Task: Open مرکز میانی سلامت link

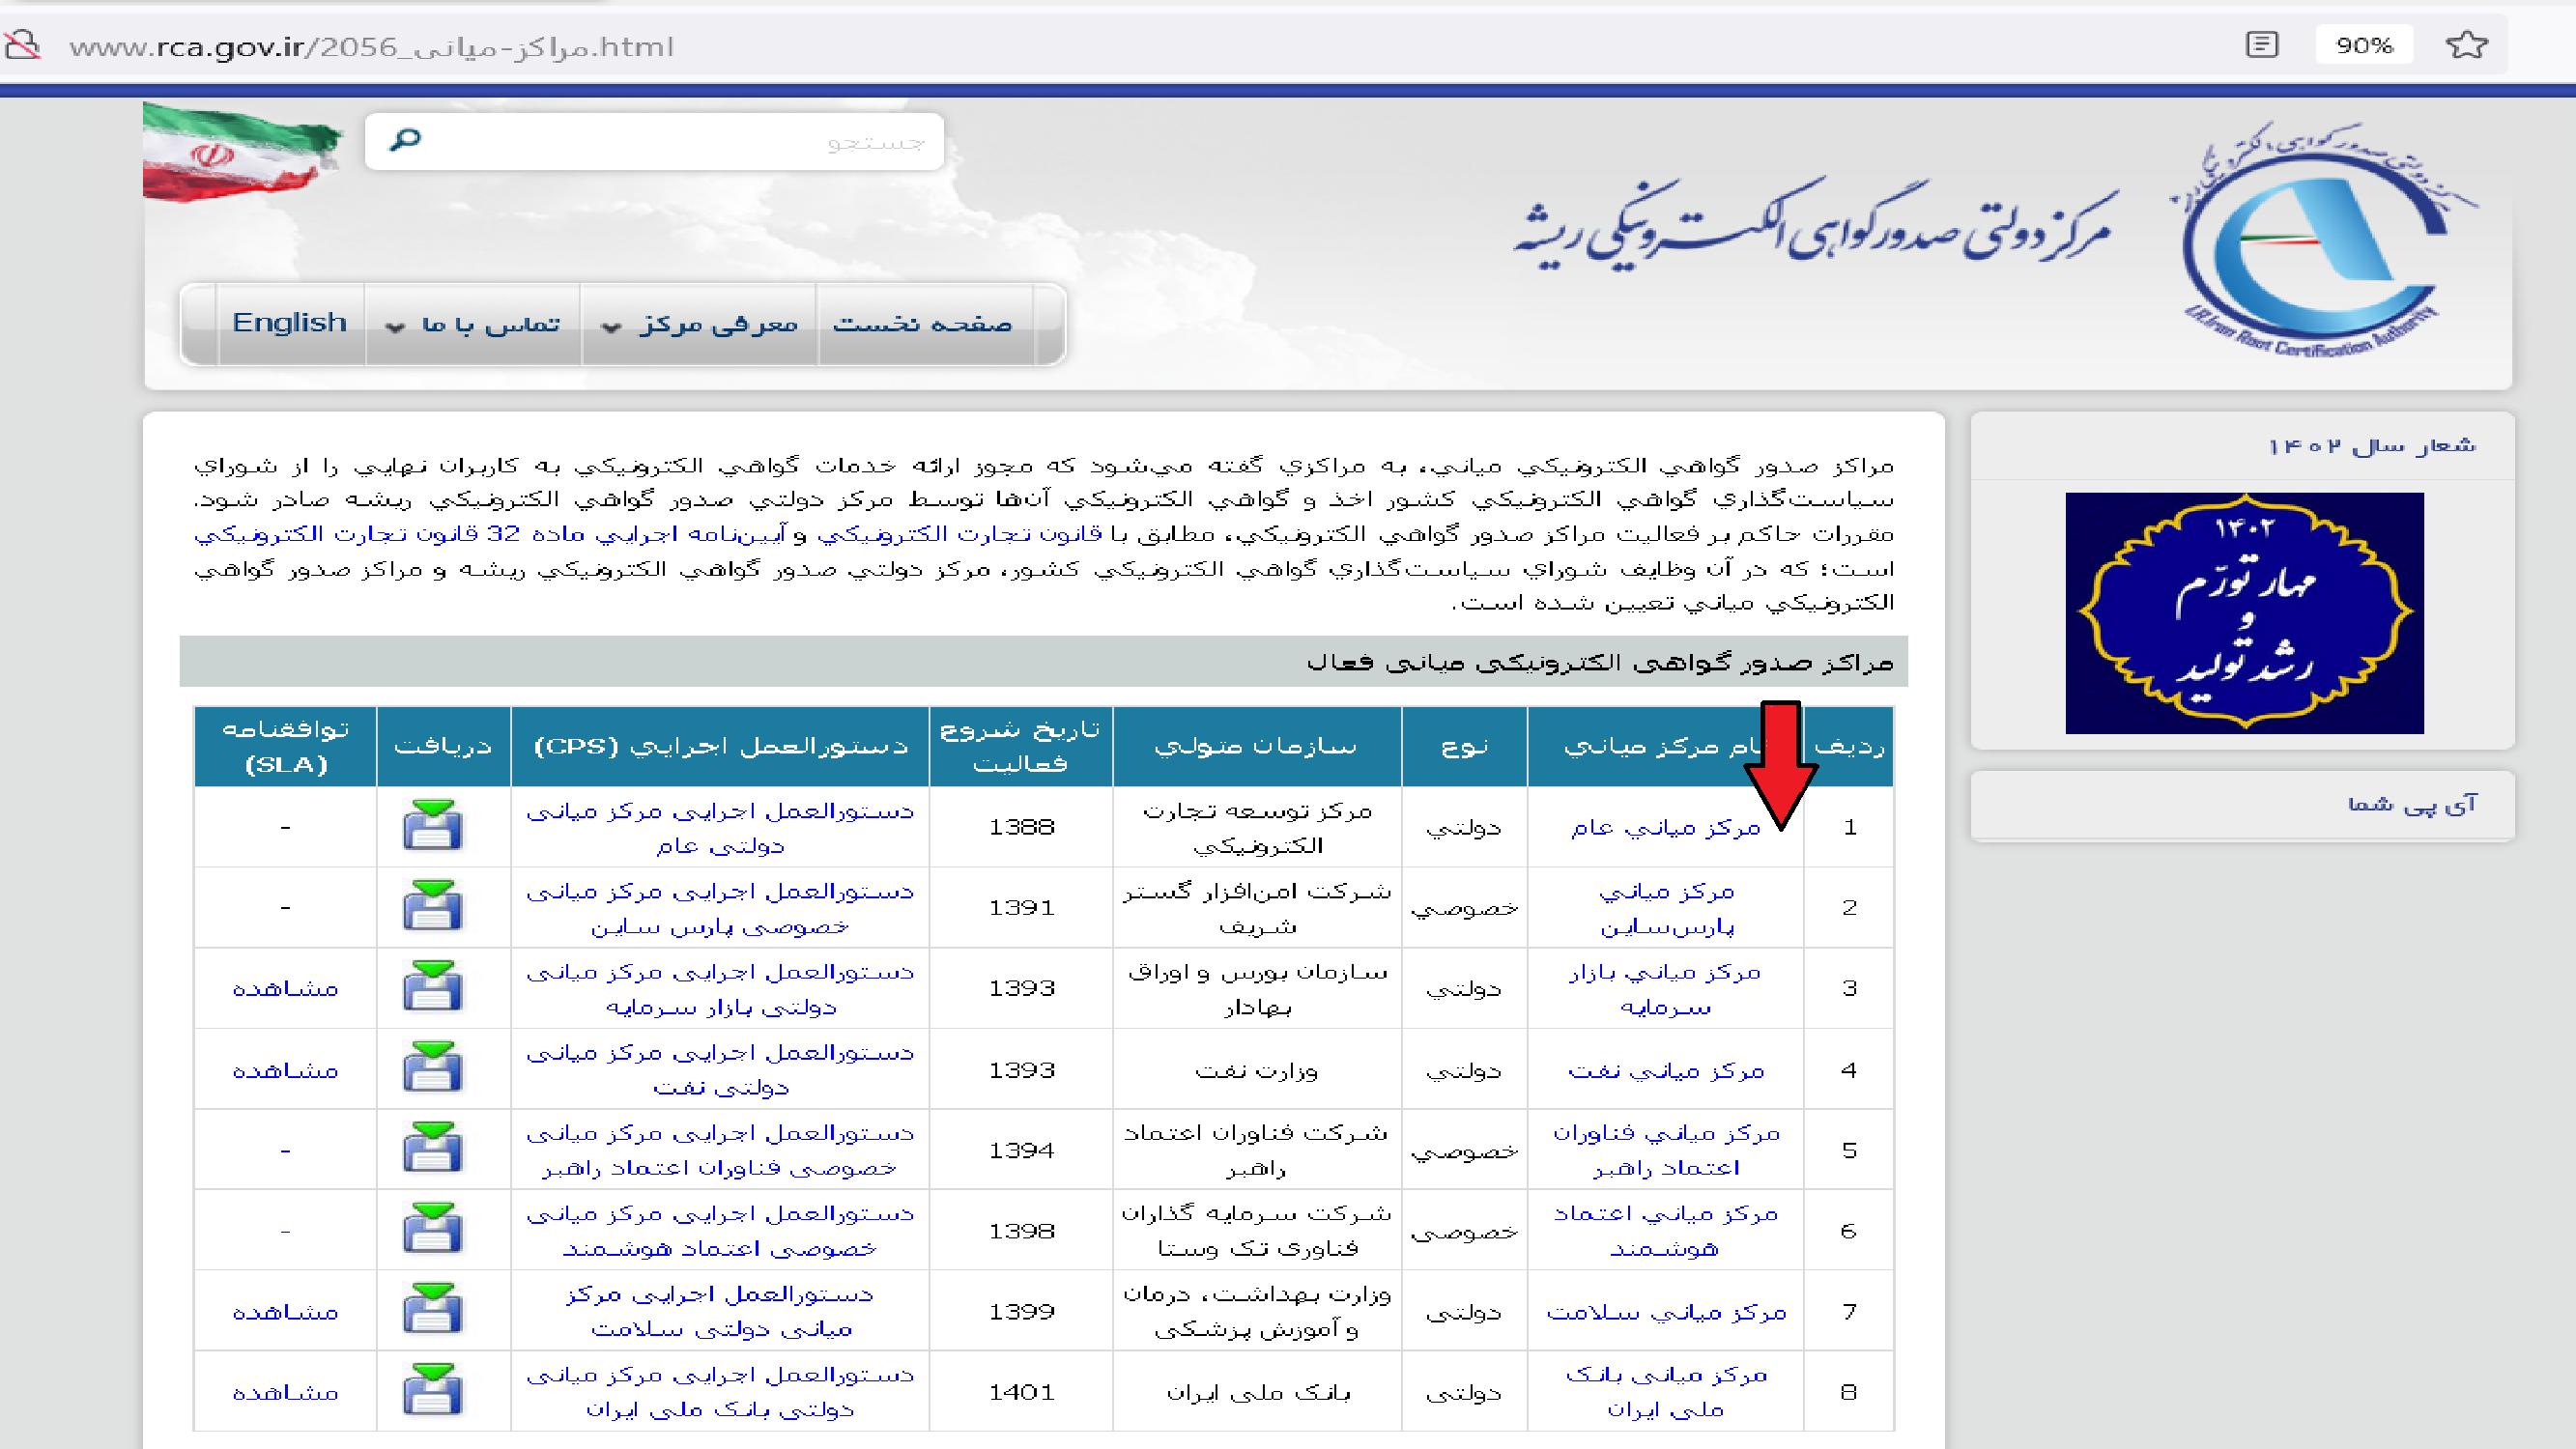Action: (x=1666, y=1312)
